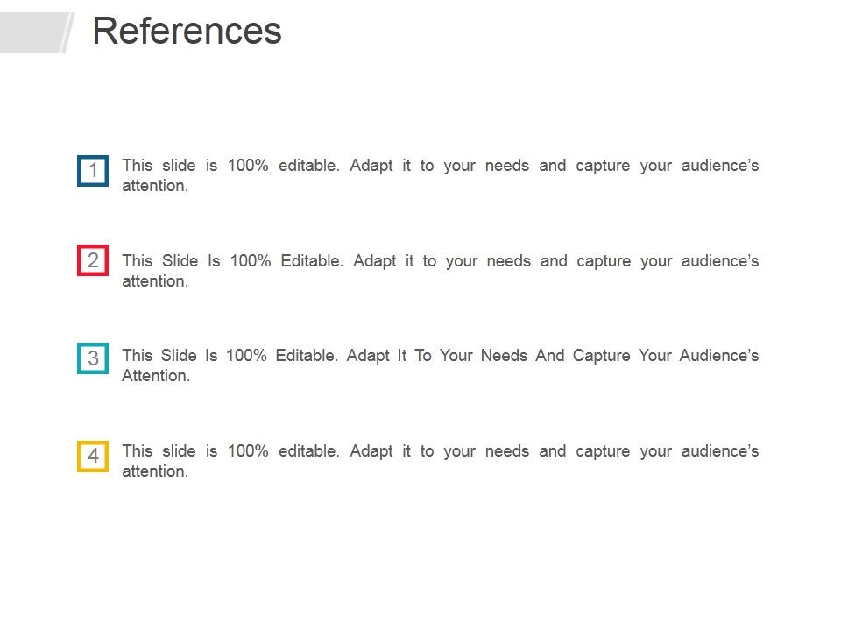The width and height of the screenshot is (841, 631).
Task: Click the word "needs" in reference 1
Action: click(x=506, y=166)
